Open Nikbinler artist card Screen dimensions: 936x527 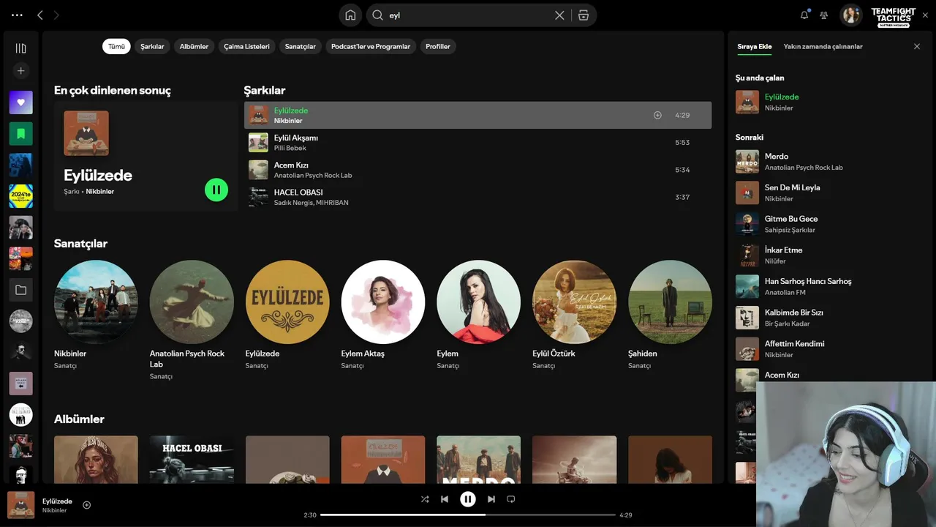click(96, 315)
